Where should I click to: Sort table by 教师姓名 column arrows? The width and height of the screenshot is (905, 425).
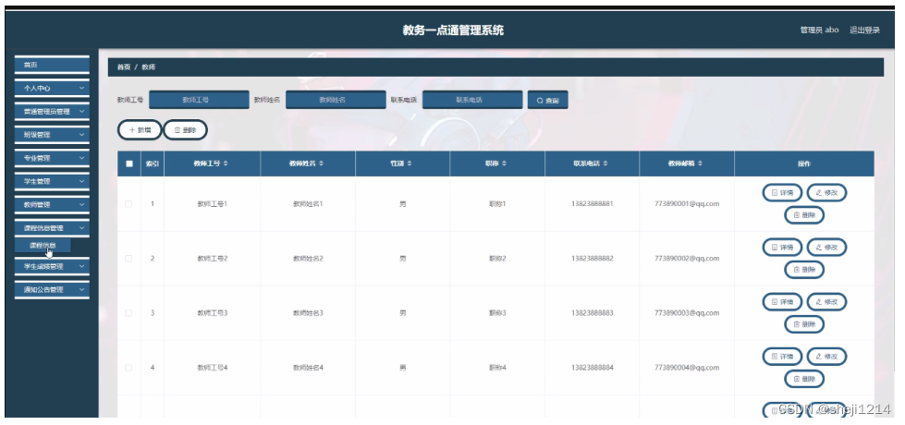(x=321, y=164)
